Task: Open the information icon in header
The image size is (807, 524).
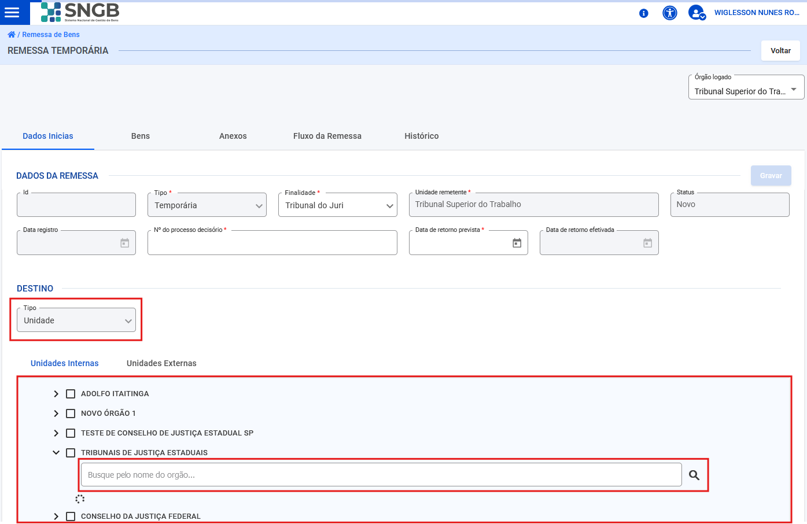Action: pos(644,13)
